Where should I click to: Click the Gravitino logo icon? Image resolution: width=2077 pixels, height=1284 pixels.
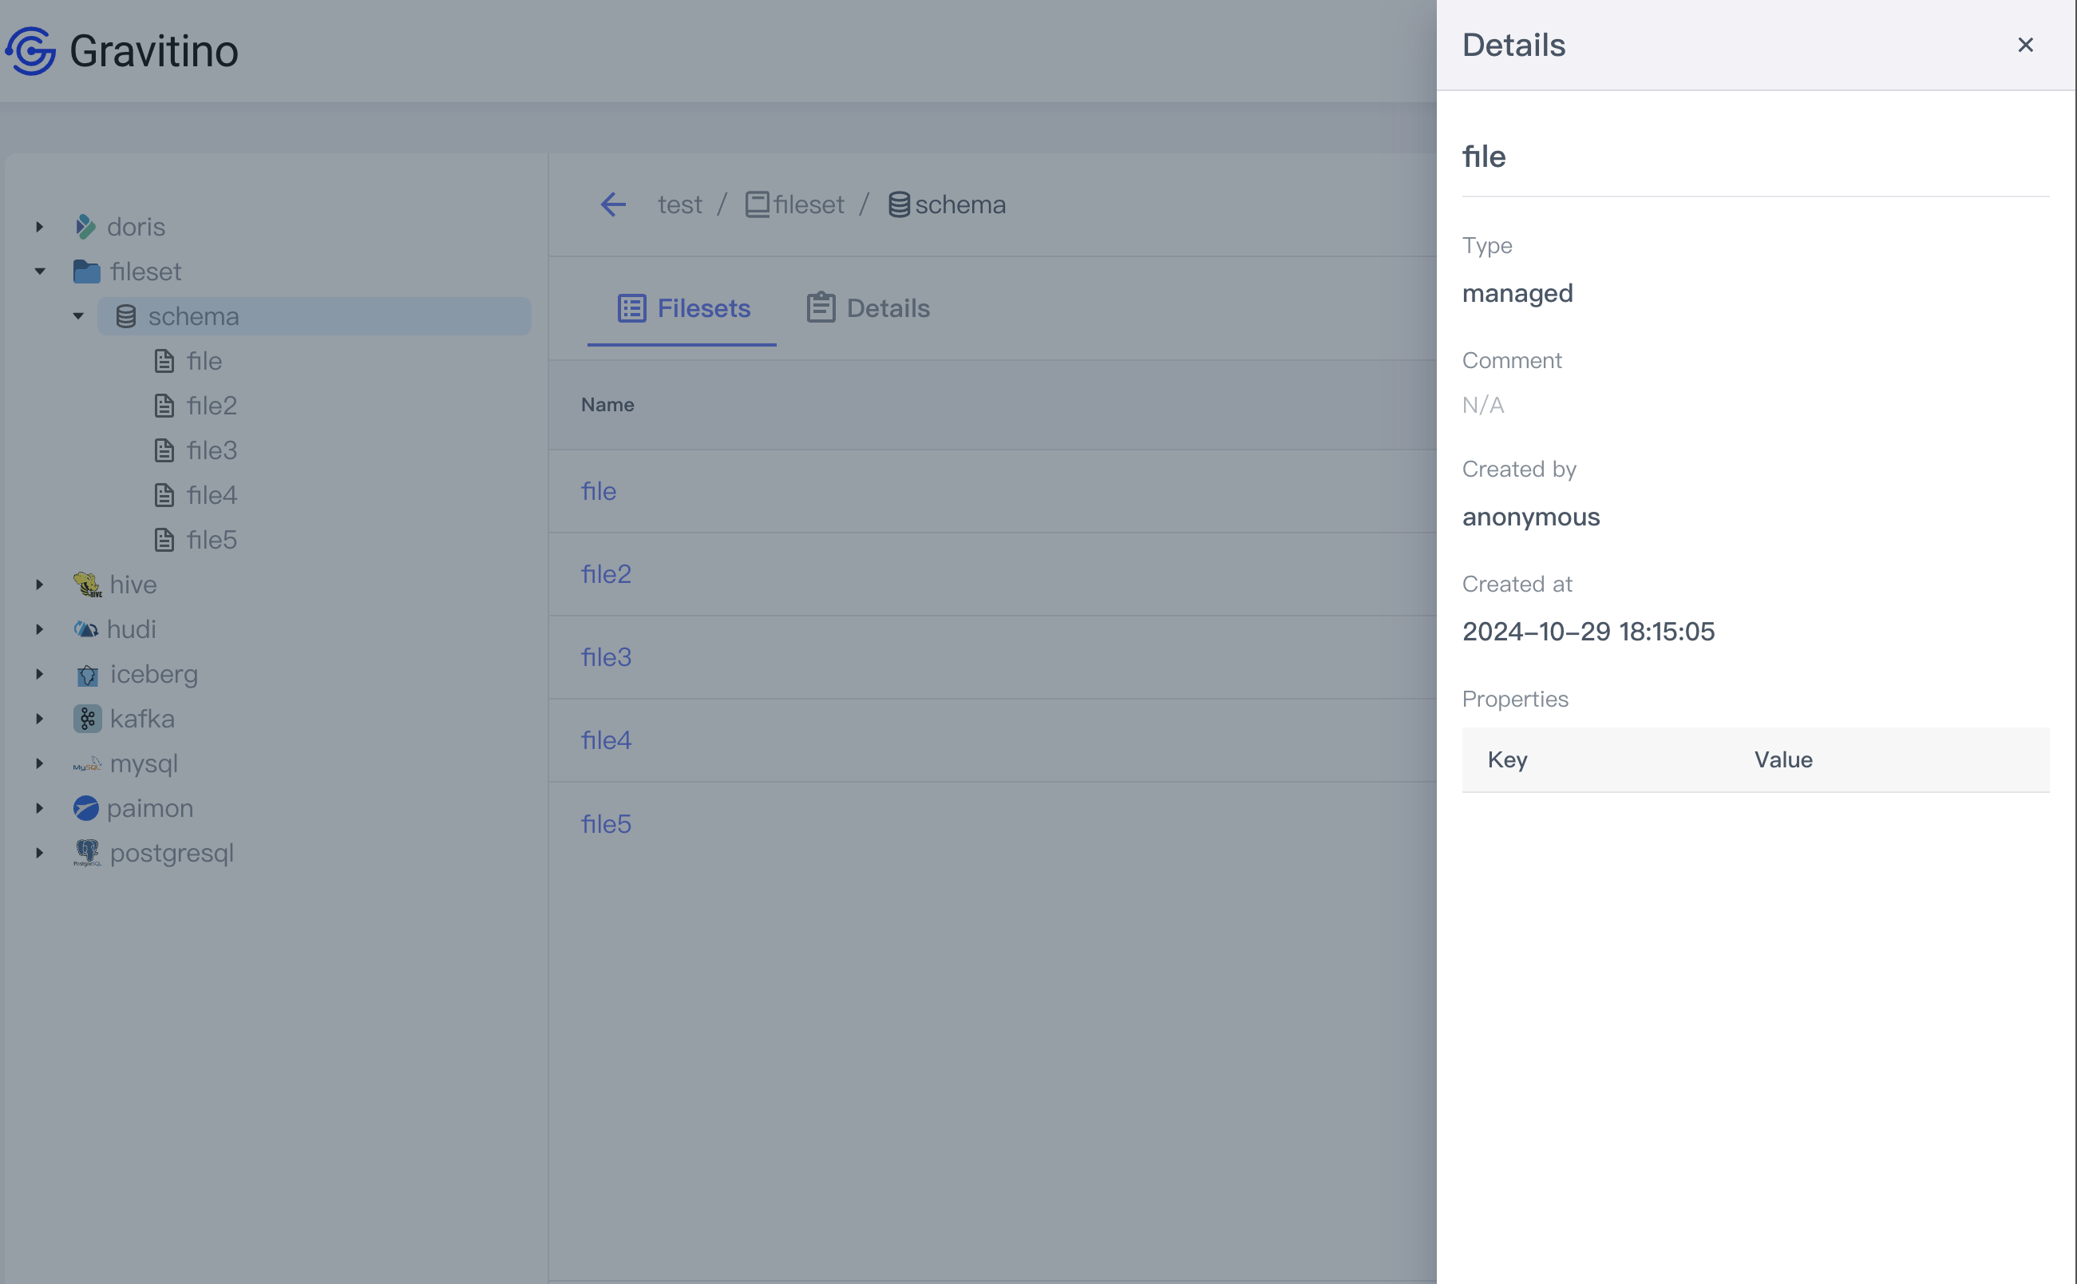31,51
